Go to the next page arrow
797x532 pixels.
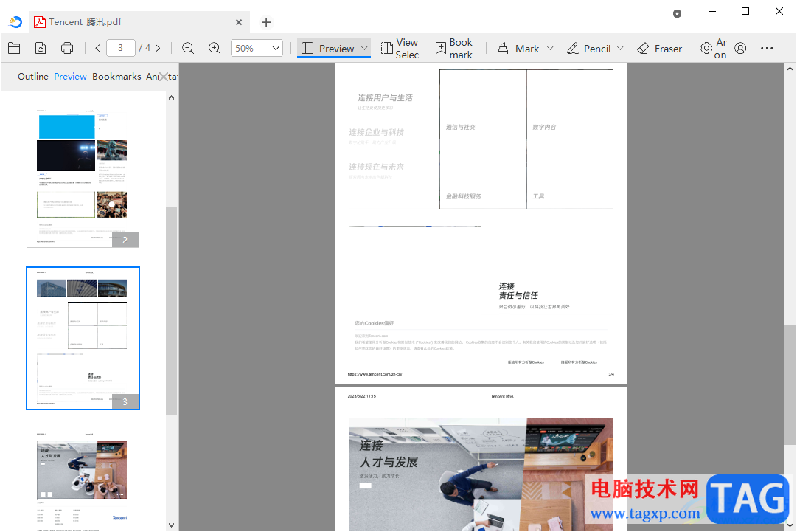pyautogui.click(x=158, y=48)
